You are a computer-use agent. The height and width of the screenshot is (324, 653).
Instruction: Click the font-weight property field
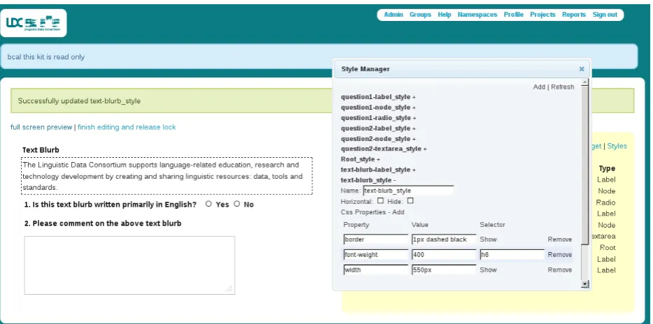[x=376, y=255]
